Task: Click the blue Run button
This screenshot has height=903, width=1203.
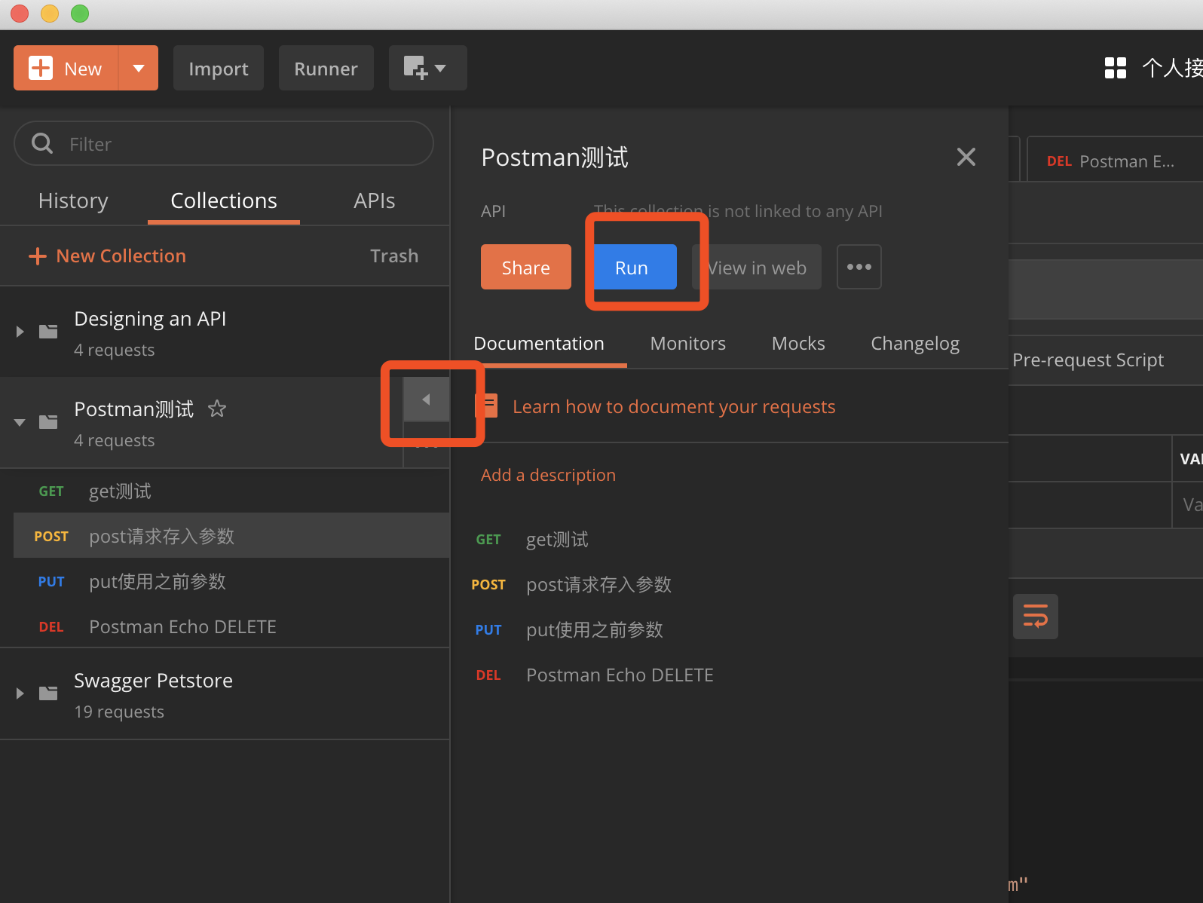Action: point(632,267)
